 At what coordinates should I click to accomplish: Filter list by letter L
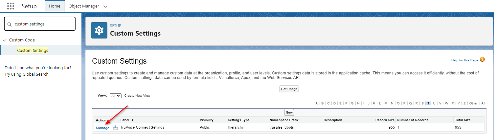coord(380,103)
